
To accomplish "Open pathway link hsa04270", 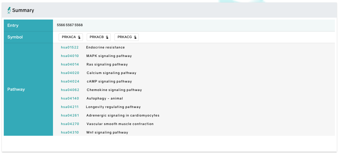I will (x=70, y=124).
